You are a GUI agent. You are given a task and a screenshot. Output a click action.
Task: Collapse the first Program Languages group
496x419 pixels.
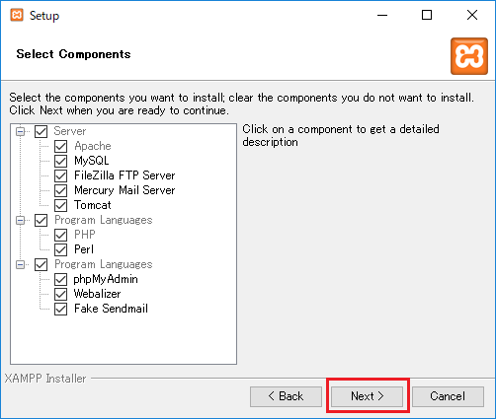tap(21, 220)
